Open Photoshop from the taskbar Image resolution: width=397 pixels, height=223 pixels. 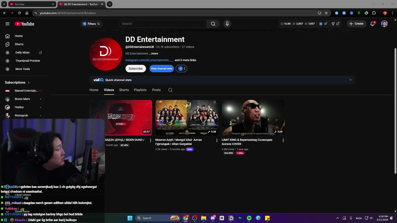click(240, 218)
